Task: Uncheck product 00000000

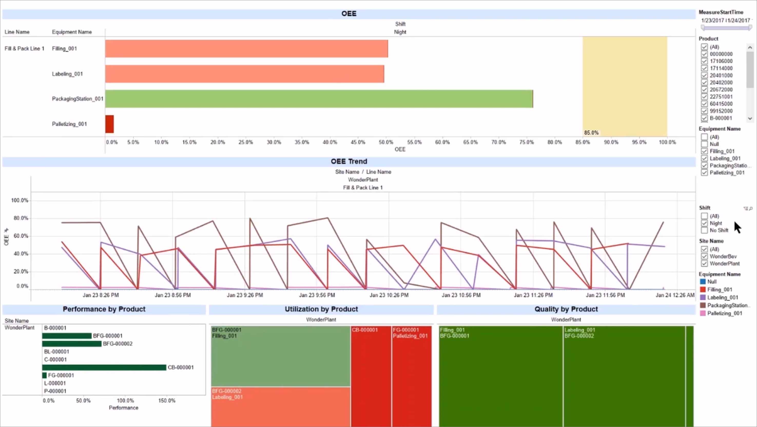Action: tap(704, 54)
